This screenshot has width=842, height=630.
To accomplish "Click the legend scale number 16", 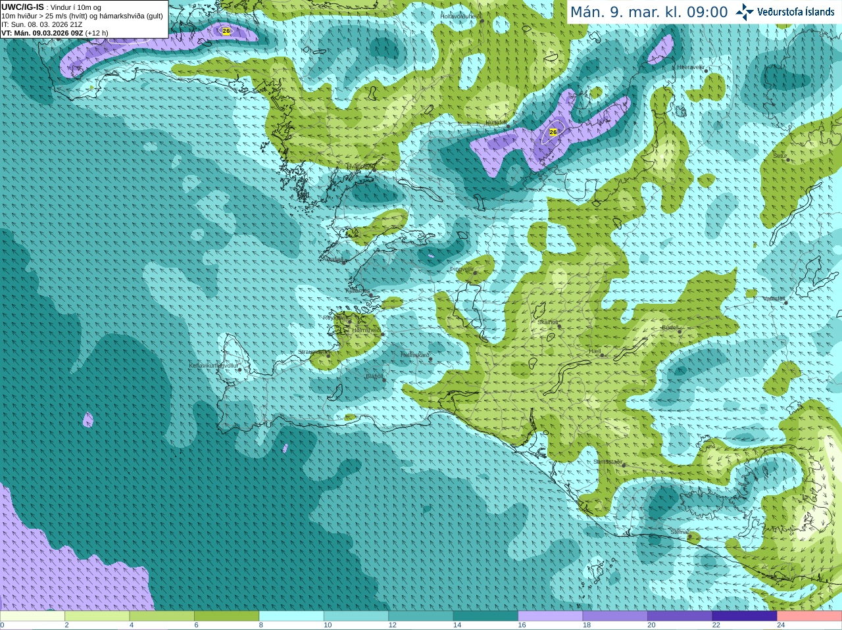I will tap(522, 625).
